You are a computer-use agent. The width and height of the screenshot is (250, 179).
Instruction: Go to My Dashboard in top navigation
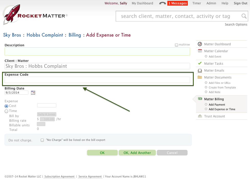pyautogui.click(x=142, y=3)
